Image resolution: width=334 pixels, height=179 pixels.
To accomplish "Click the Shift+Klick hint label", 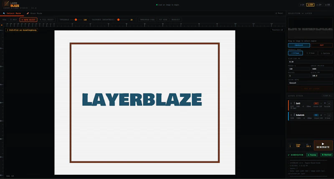I will point(22,30).
